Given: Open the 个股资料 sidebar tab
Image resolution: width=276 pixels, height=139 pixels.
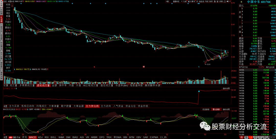Looking at the screenshot, I should click(x=1, y=28).
